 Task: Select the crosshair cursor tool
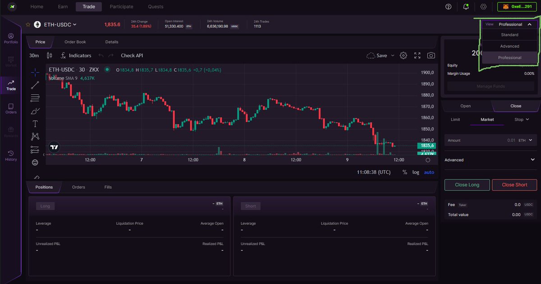[35, 72]
